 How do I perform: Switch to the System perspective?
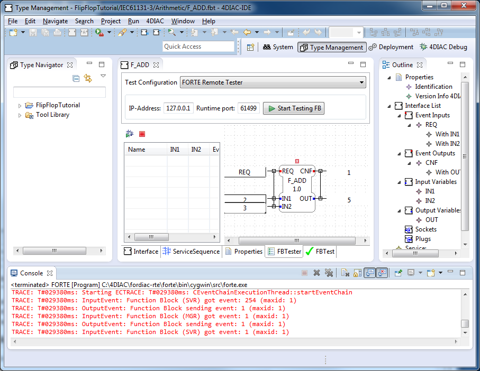click(278, 47)
